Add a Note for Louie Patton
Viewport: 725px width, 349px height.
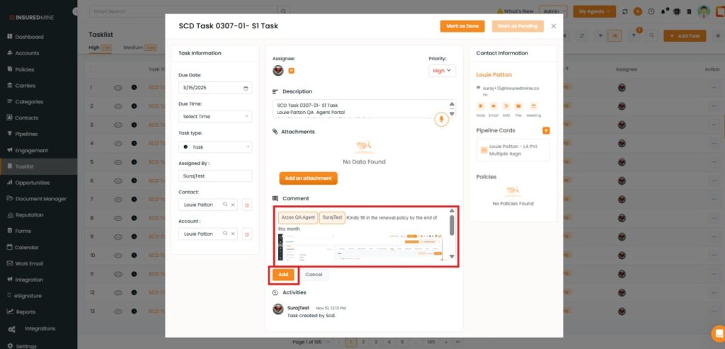point(481,106)
